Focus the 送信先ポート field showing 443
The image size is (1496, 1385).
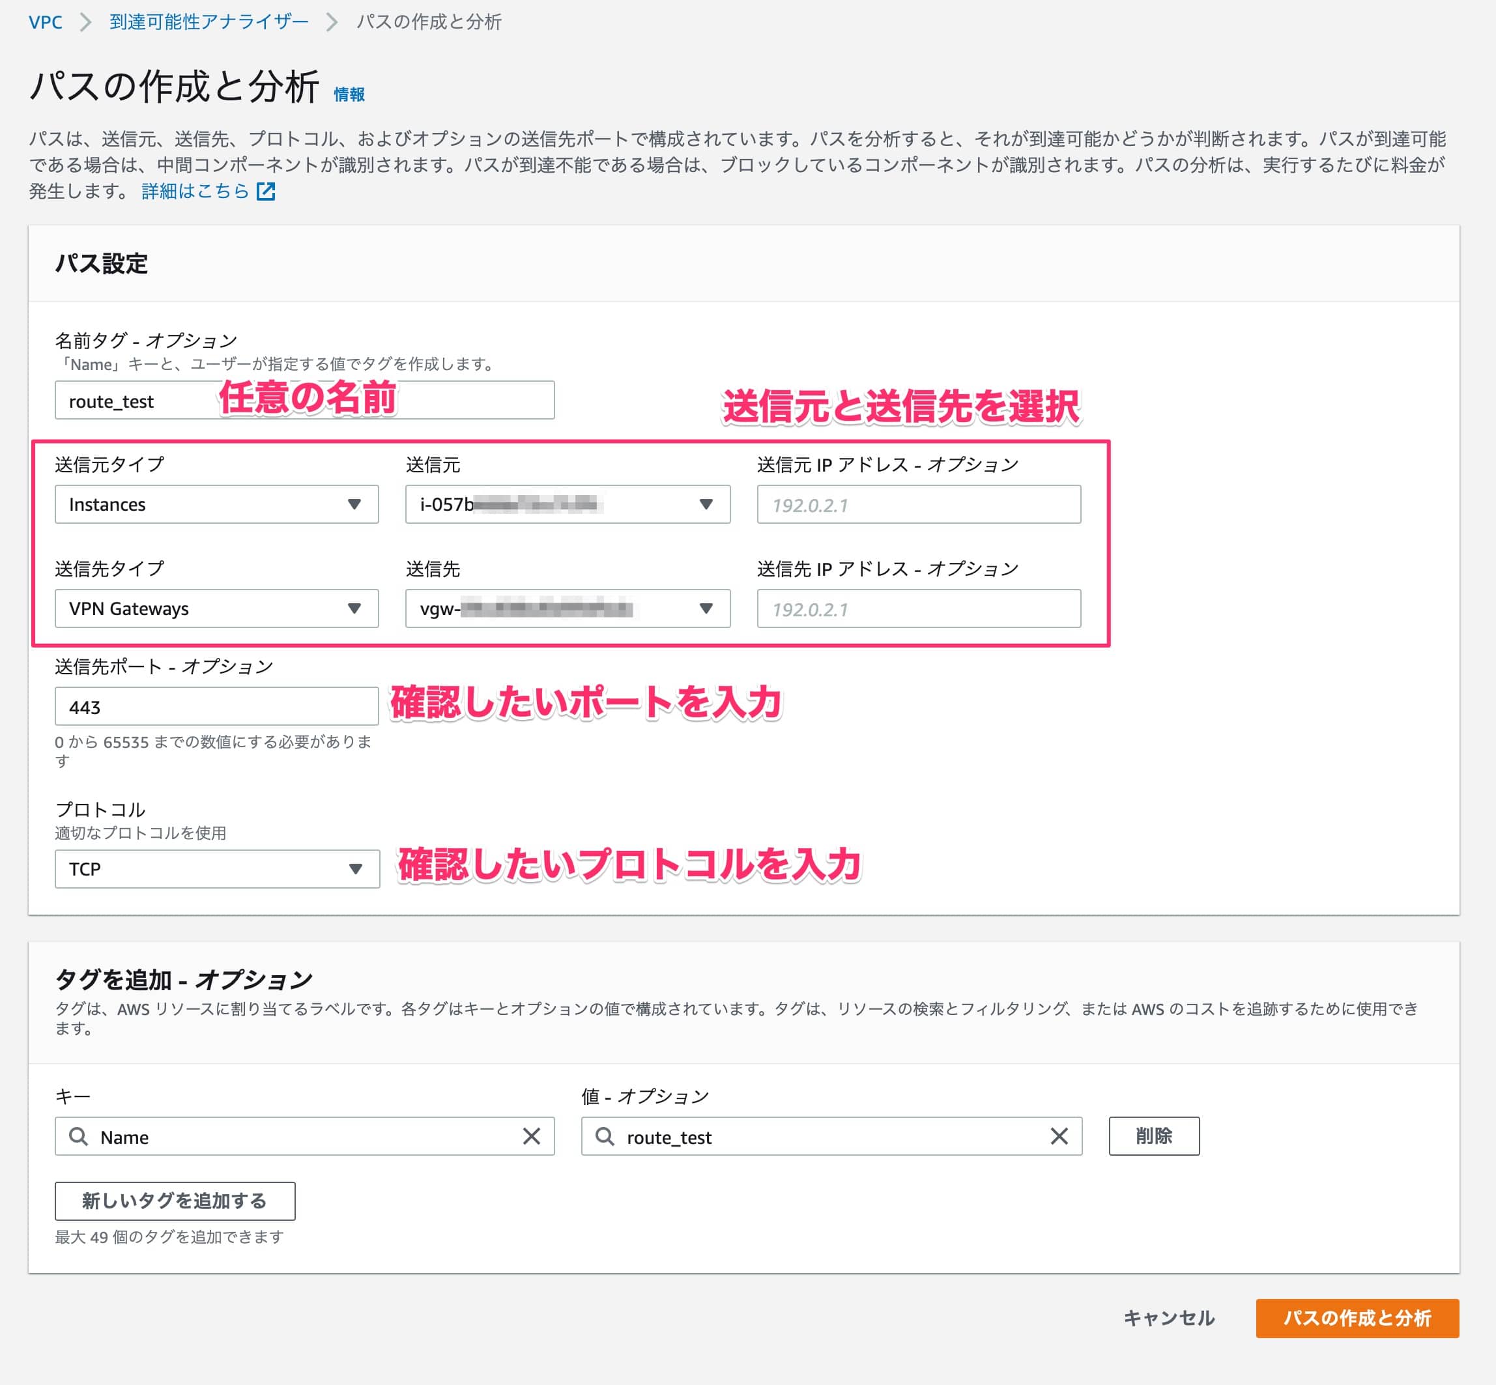pyautogui.click(x=216, y=707)
